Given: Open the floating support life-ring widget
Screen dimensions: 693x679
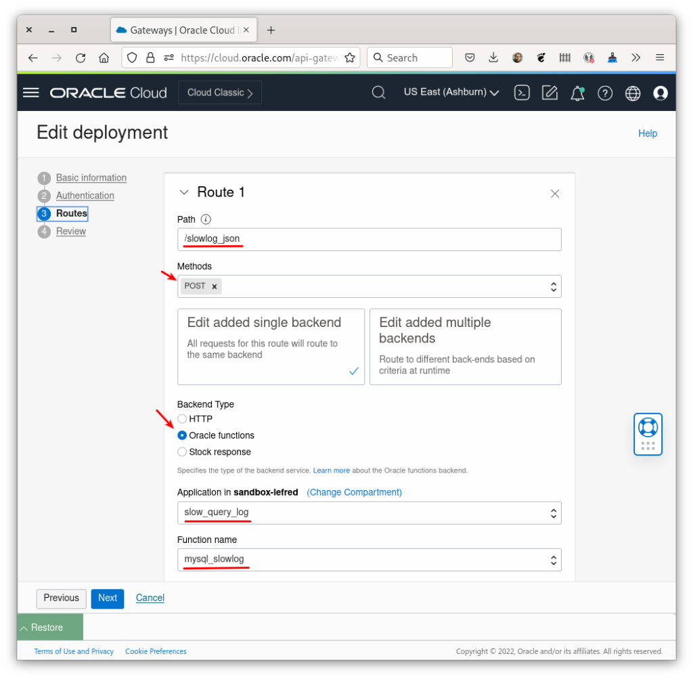Looking at the screenshot, I should point(648,434).
